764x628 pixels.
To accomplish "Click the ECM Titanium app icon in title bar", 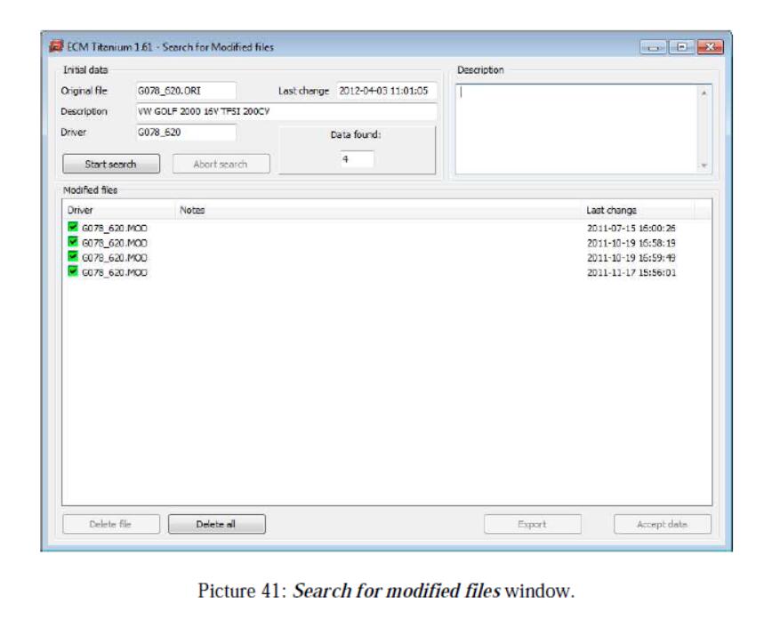I will click(56, 46).
